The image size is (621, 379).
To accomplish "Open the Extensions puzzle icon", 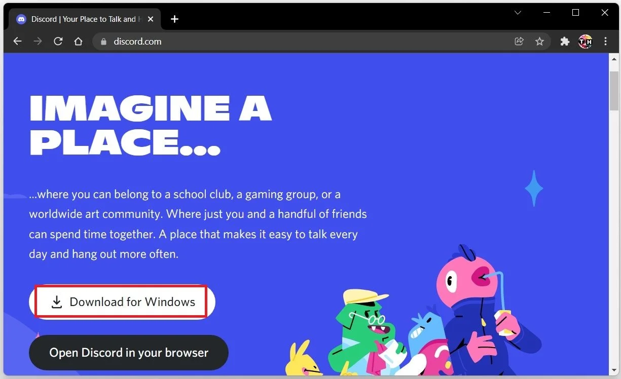I will [565, 42].
